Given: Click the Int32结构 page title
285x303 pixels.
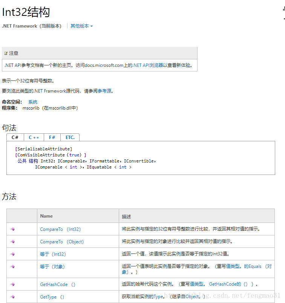Looking at the screenshot, I should [26, 12].
